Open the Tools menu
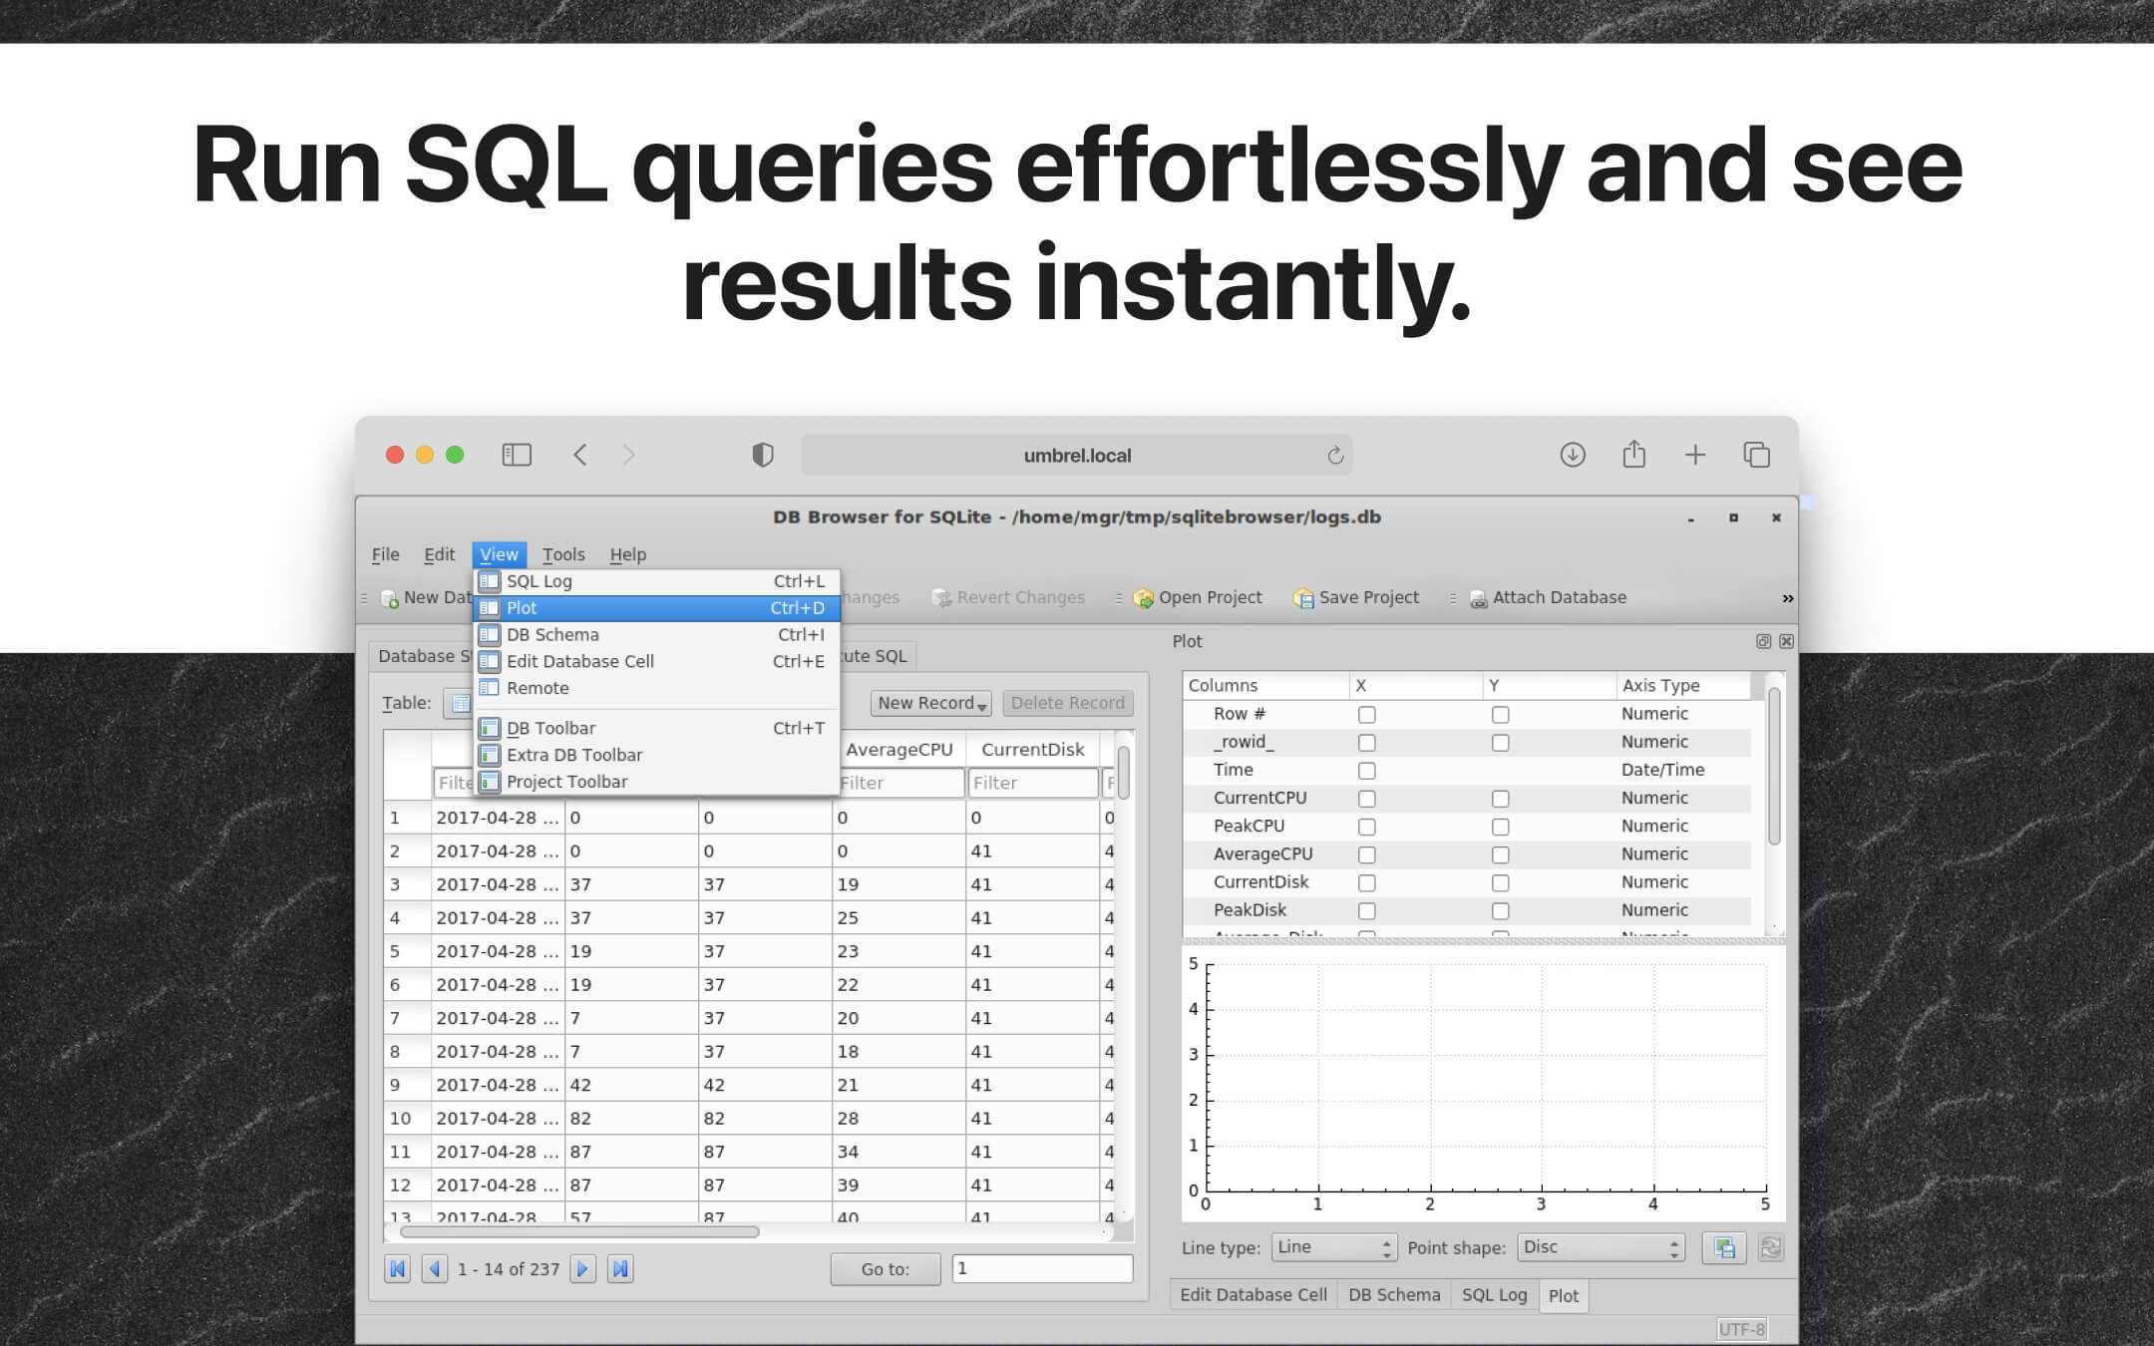This screenshot has width=2154, height=1346. (x=563, y=554)
